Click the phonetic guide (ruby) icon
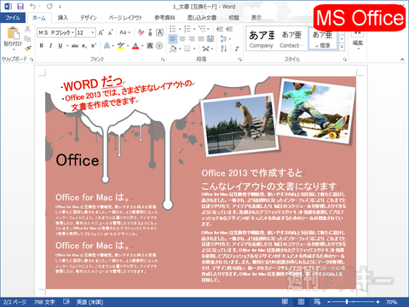 (x=150, y=32)
